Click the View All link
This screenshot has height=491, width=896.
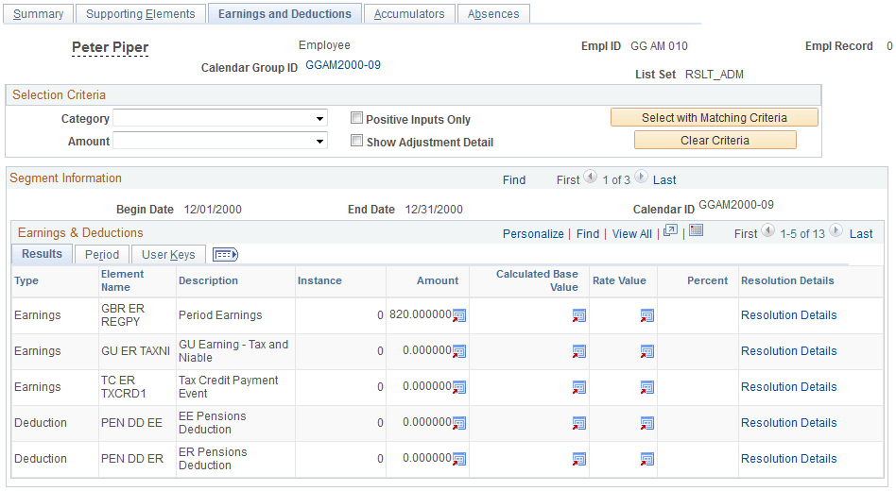tap(631, 234)
